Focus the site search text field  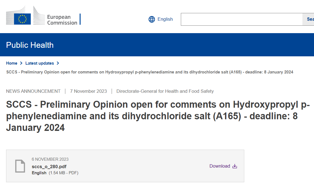tap(241, 19)
